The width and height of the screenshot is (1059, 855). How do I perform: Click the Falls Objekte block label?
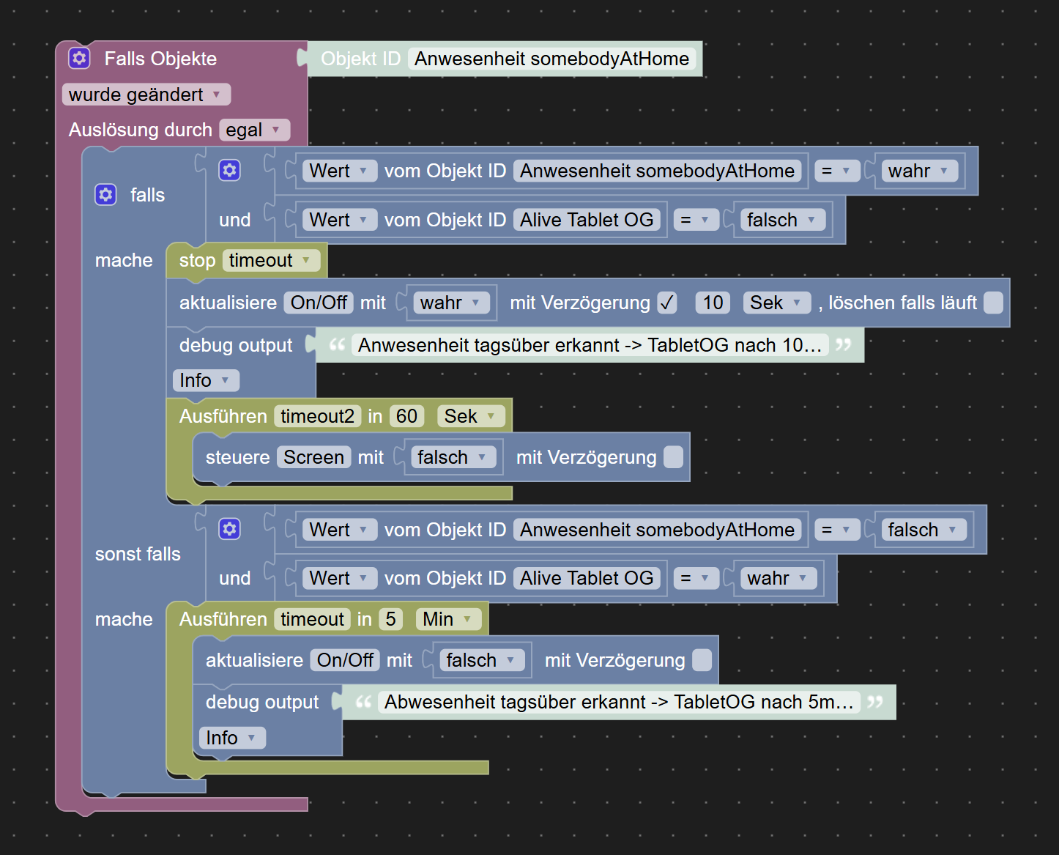point(160,59)
